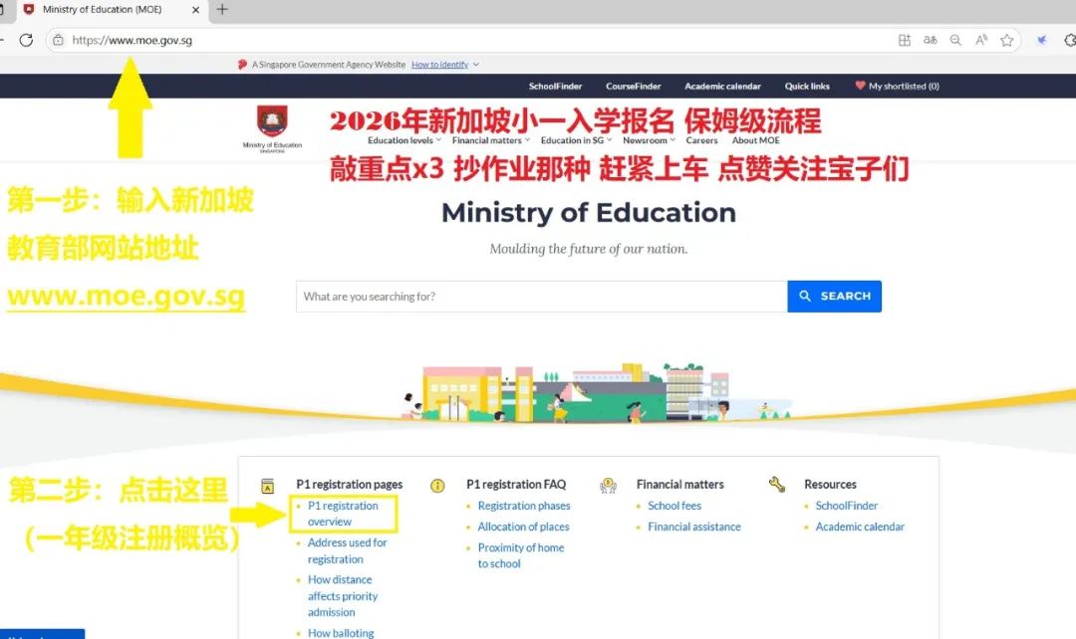Open CourseFinder in the top dark bar

[634, 87]
